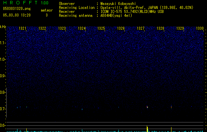Click the cyan echo blip below 1324
This screenshot has width=207, height=132.
pos(82,109)
